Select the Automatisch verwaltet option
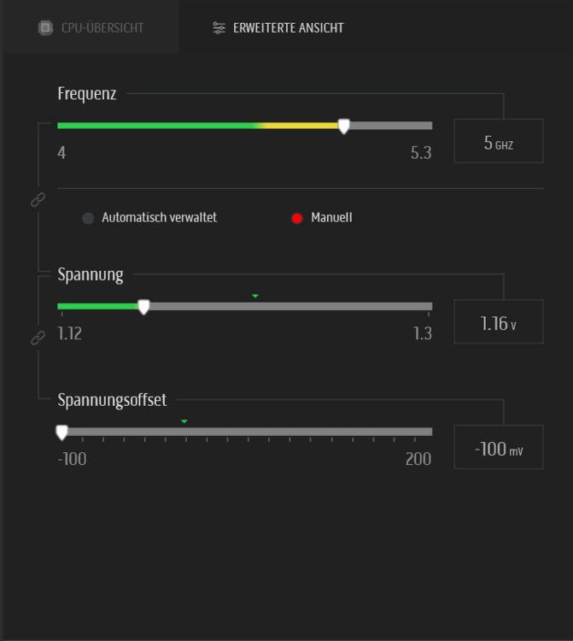 (88, 218)
